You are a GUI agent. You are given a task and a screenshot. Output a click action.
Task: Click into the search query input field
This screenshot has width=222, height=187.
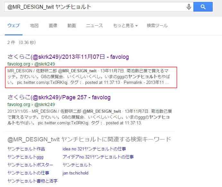95,7
